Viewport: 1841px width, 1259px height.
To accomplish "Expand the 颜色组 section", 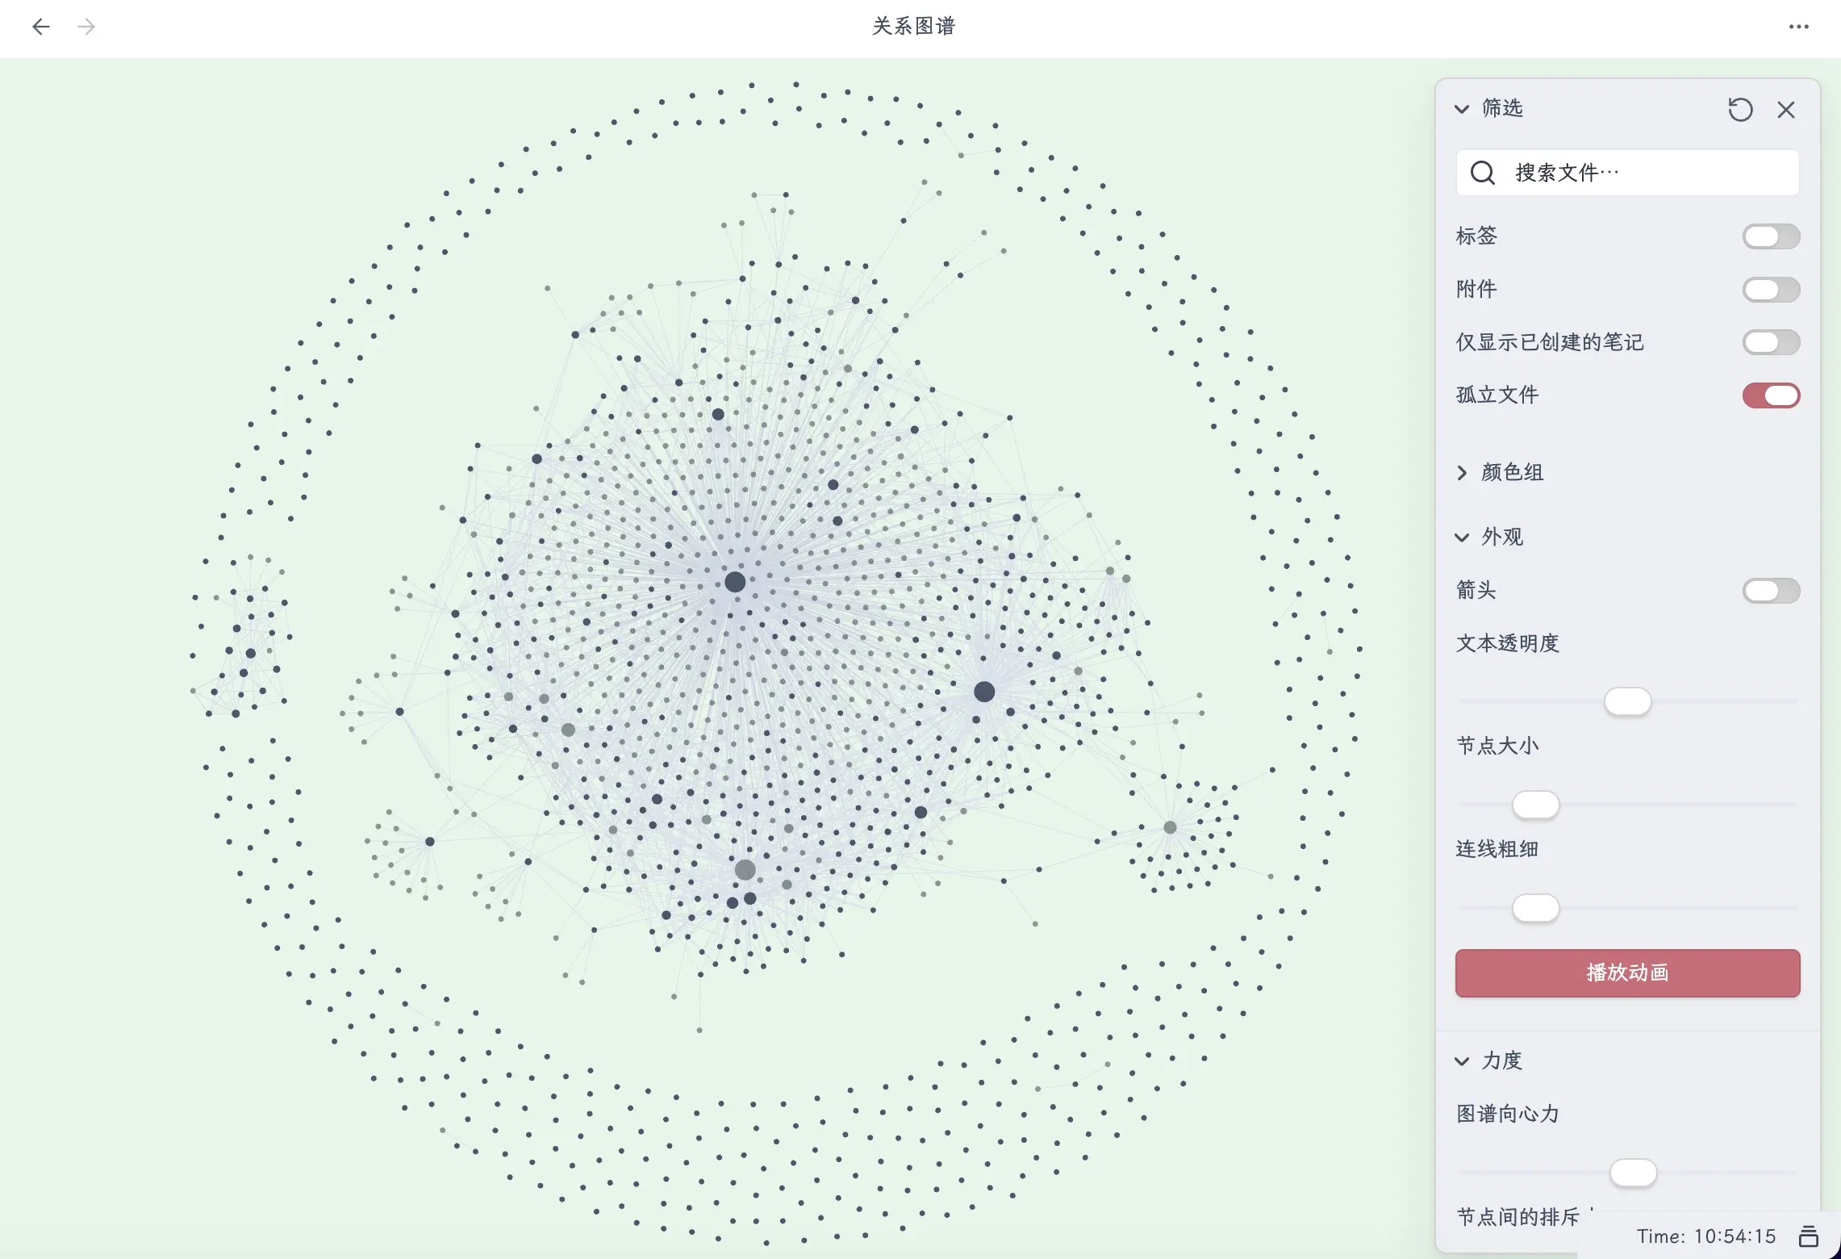I will pos(1462,473).
